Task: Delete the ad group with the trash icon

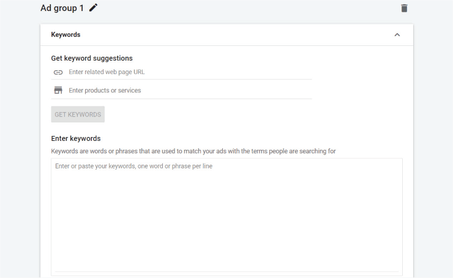Action: (404, 9)
